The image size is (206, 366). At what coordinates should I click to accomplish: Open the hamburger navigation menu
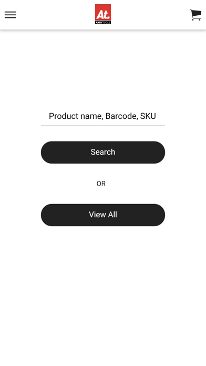click(x=11, y=15)
